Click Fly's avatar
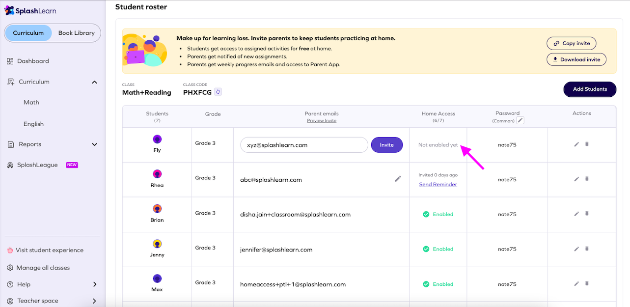The width and height of the screenshot is (630, 307). 157,139
